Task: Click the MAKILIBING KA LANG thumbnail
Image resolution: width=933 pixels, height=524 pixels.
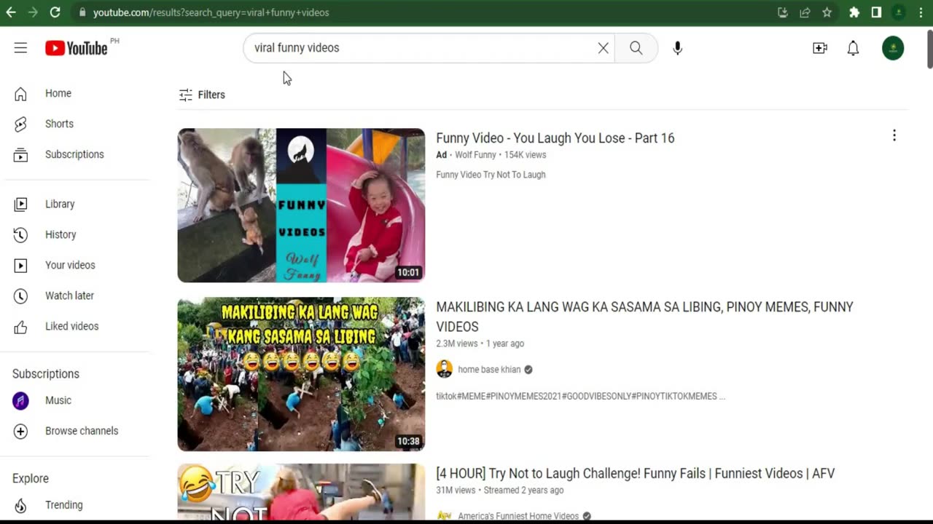Action: (301, 374)
